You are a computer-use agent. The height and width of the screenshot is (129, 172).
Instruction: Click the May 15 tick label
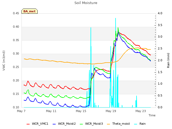click(x=81, y=111)
